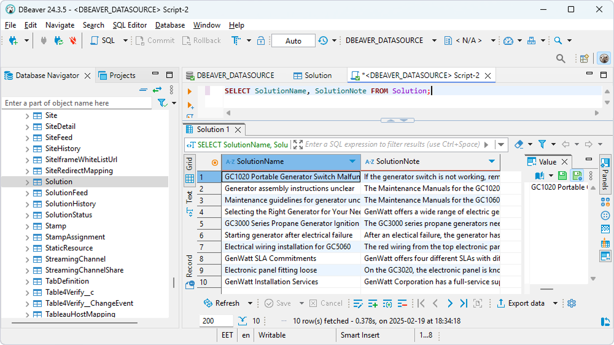Image resolution: width=614 pixels, height=345 pixels.
Task: Switch to the Projects tab
Action: (x=122, y=76)
